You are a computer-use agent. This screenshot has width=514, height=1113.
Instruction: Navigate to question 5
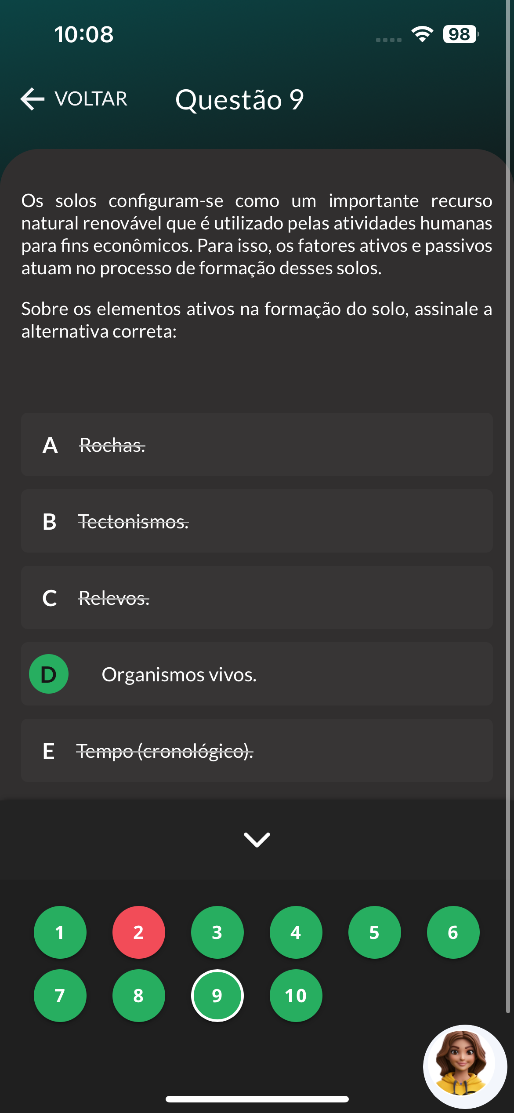(x=374, y=932)
